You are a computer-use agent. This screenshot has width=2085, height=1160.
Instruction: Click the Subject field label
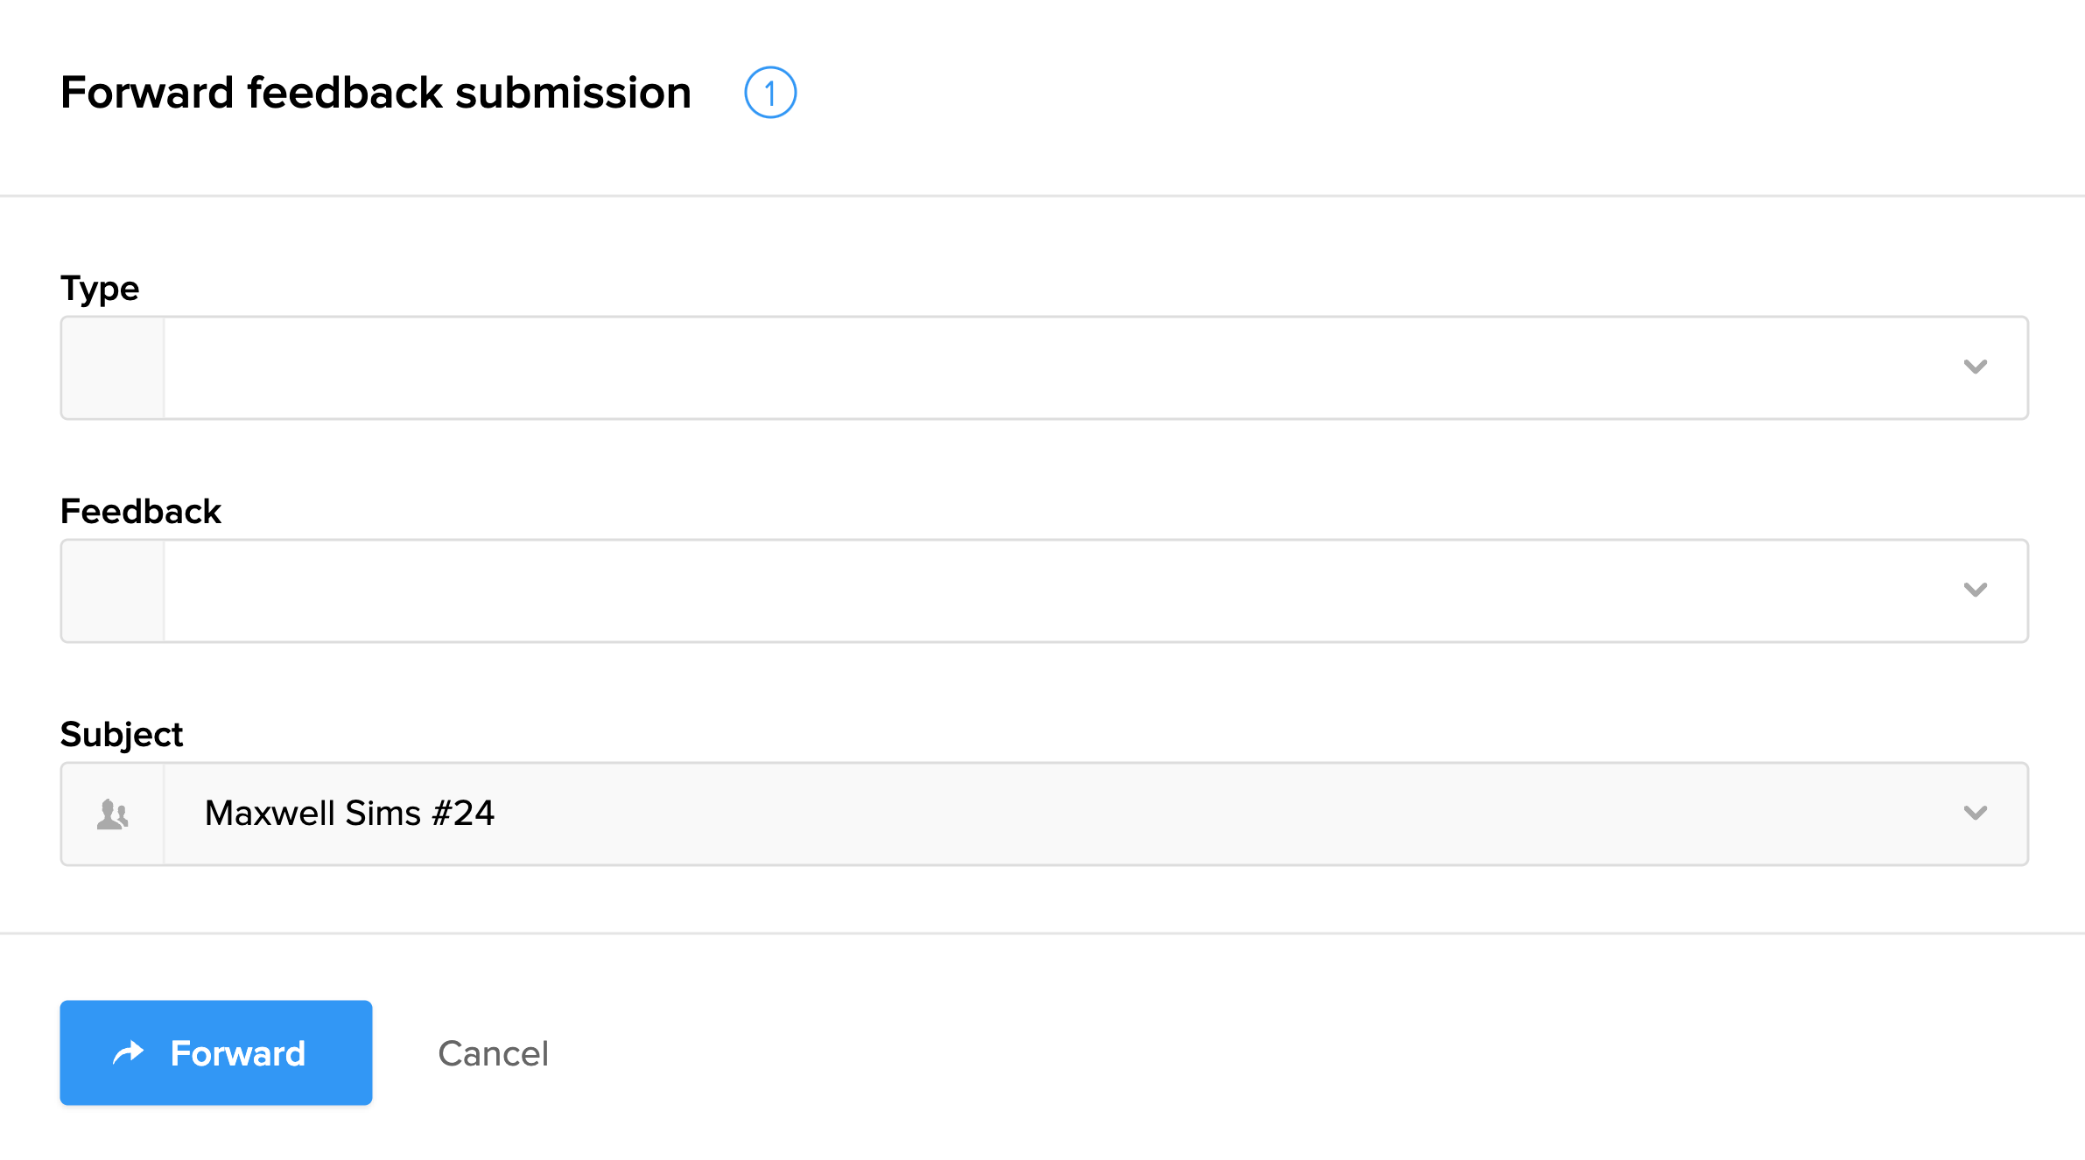pos(122,735)
